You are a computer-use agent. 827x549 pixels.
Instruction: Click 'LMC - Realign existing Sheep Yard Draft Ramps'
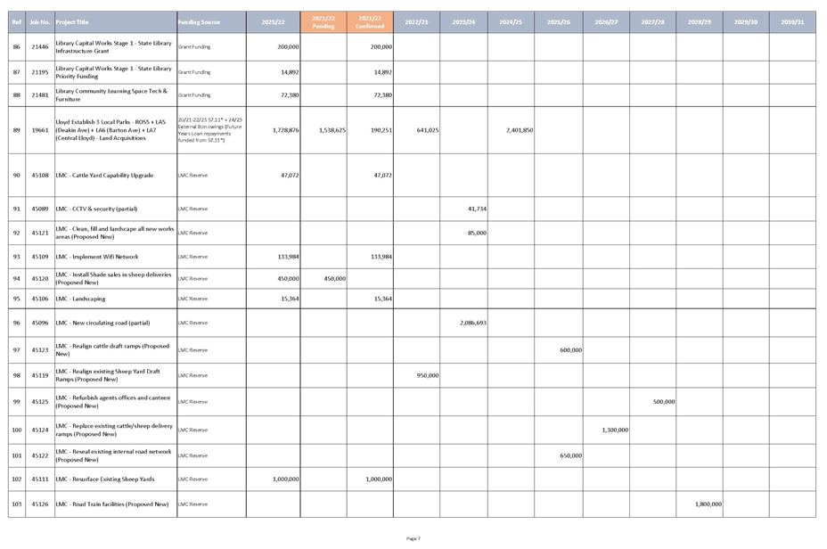pos(108,375)
